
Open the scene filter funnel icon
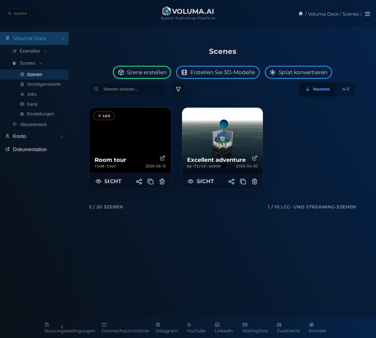click(178, 89)
